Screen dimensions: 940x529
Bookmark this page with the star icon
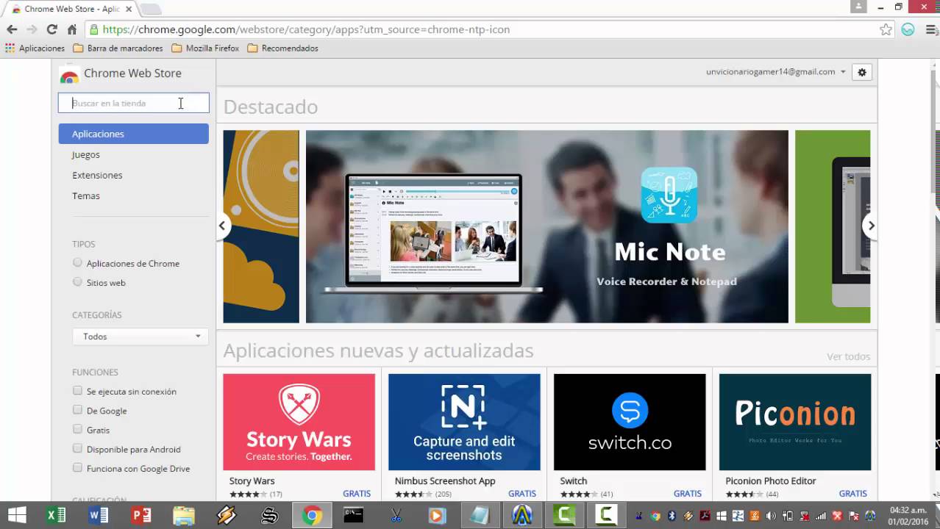(x=886, y=29)
